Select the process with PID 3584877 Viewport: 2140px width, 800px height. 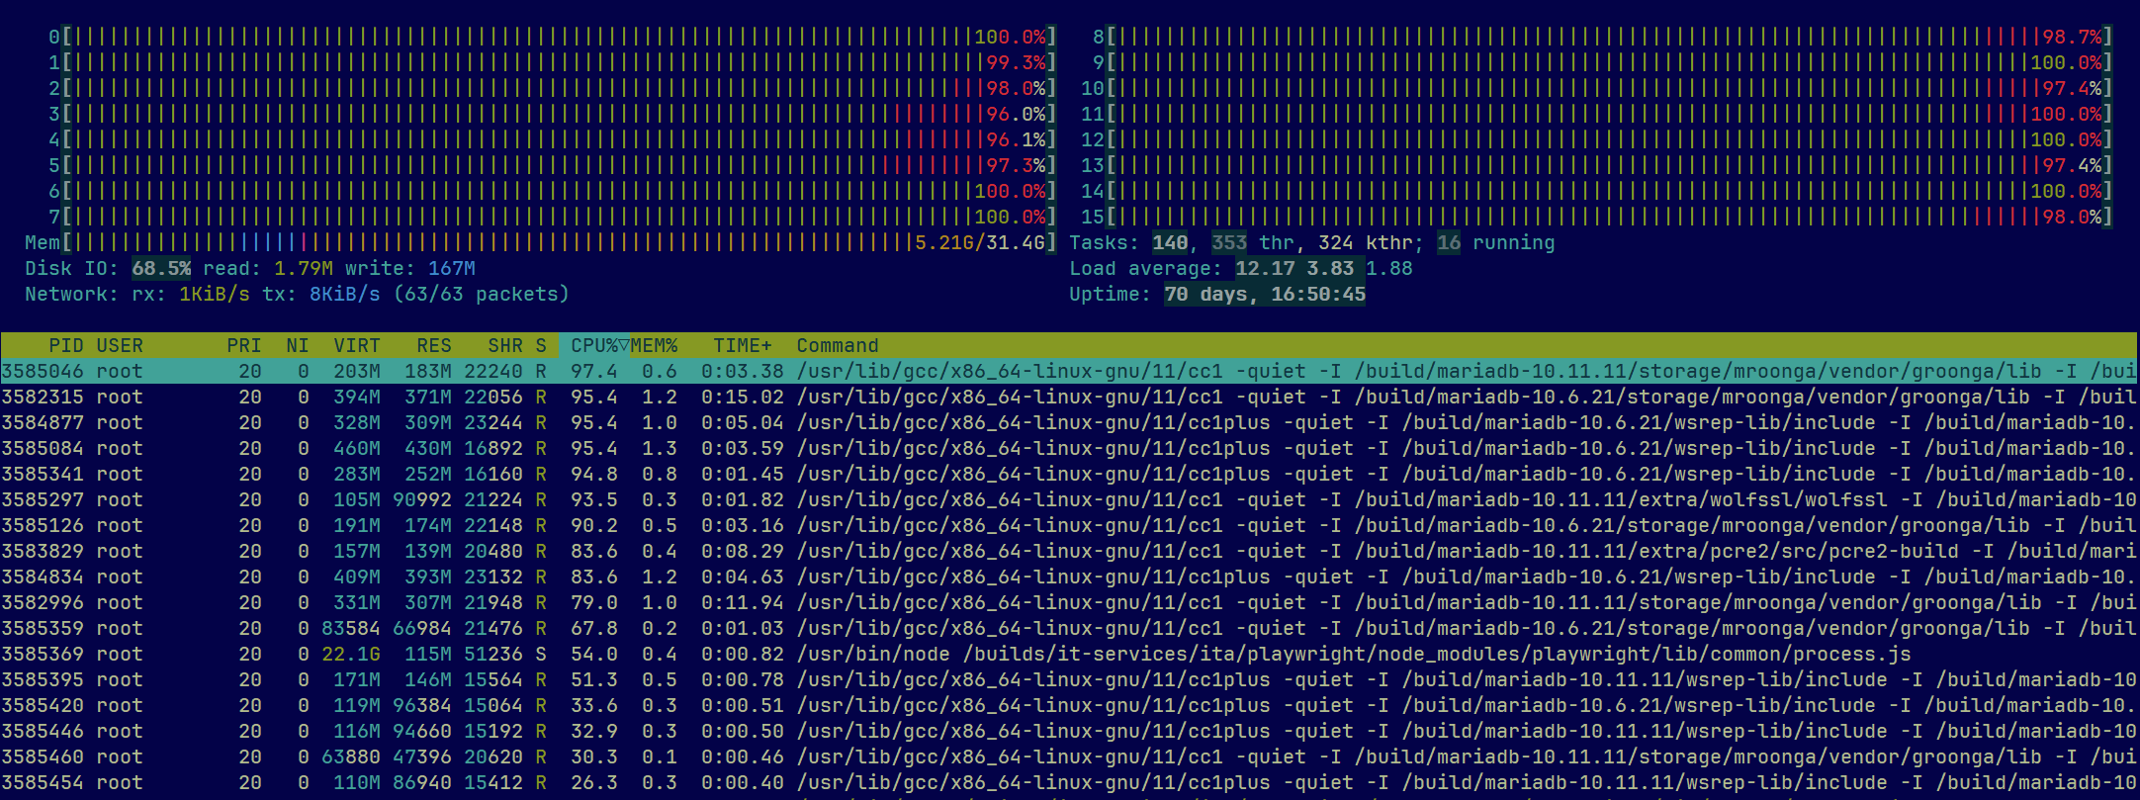1069,422
